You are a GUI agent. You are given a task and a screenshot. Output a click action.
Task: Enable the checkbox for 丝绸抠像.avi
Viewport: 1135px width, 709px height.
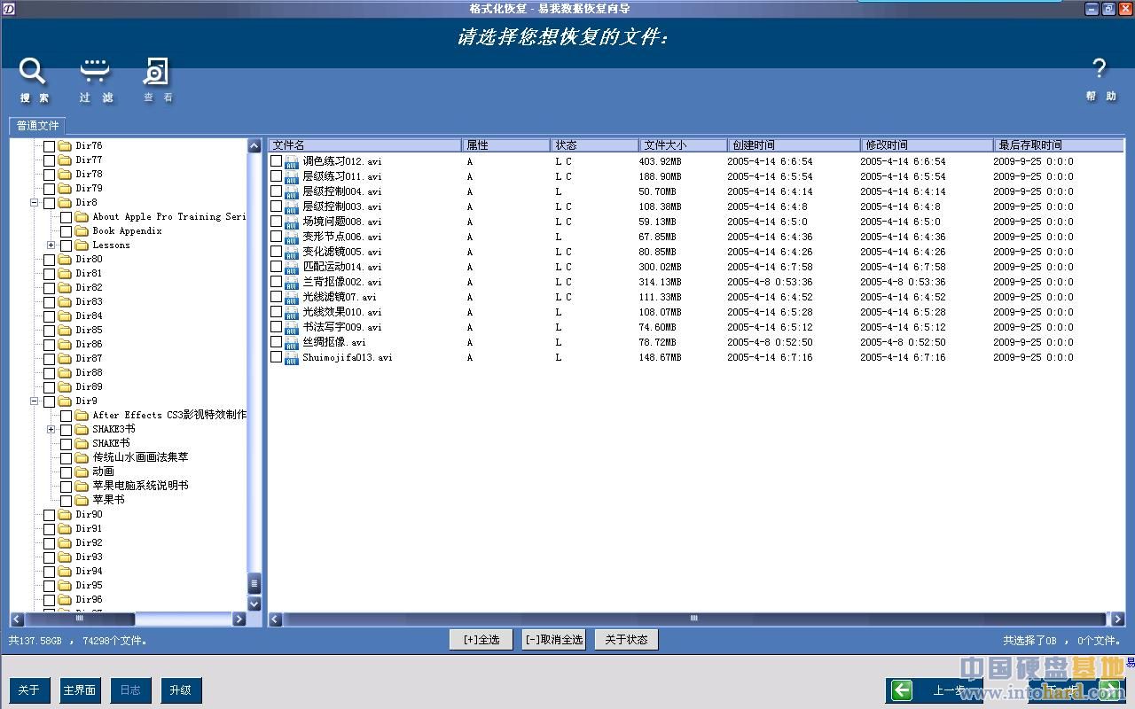pyautogui.click(x=277, y=342)
